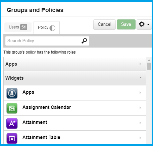
Task: Click the Assignment Calendar green icon
Action: click(x=12, y=108)
